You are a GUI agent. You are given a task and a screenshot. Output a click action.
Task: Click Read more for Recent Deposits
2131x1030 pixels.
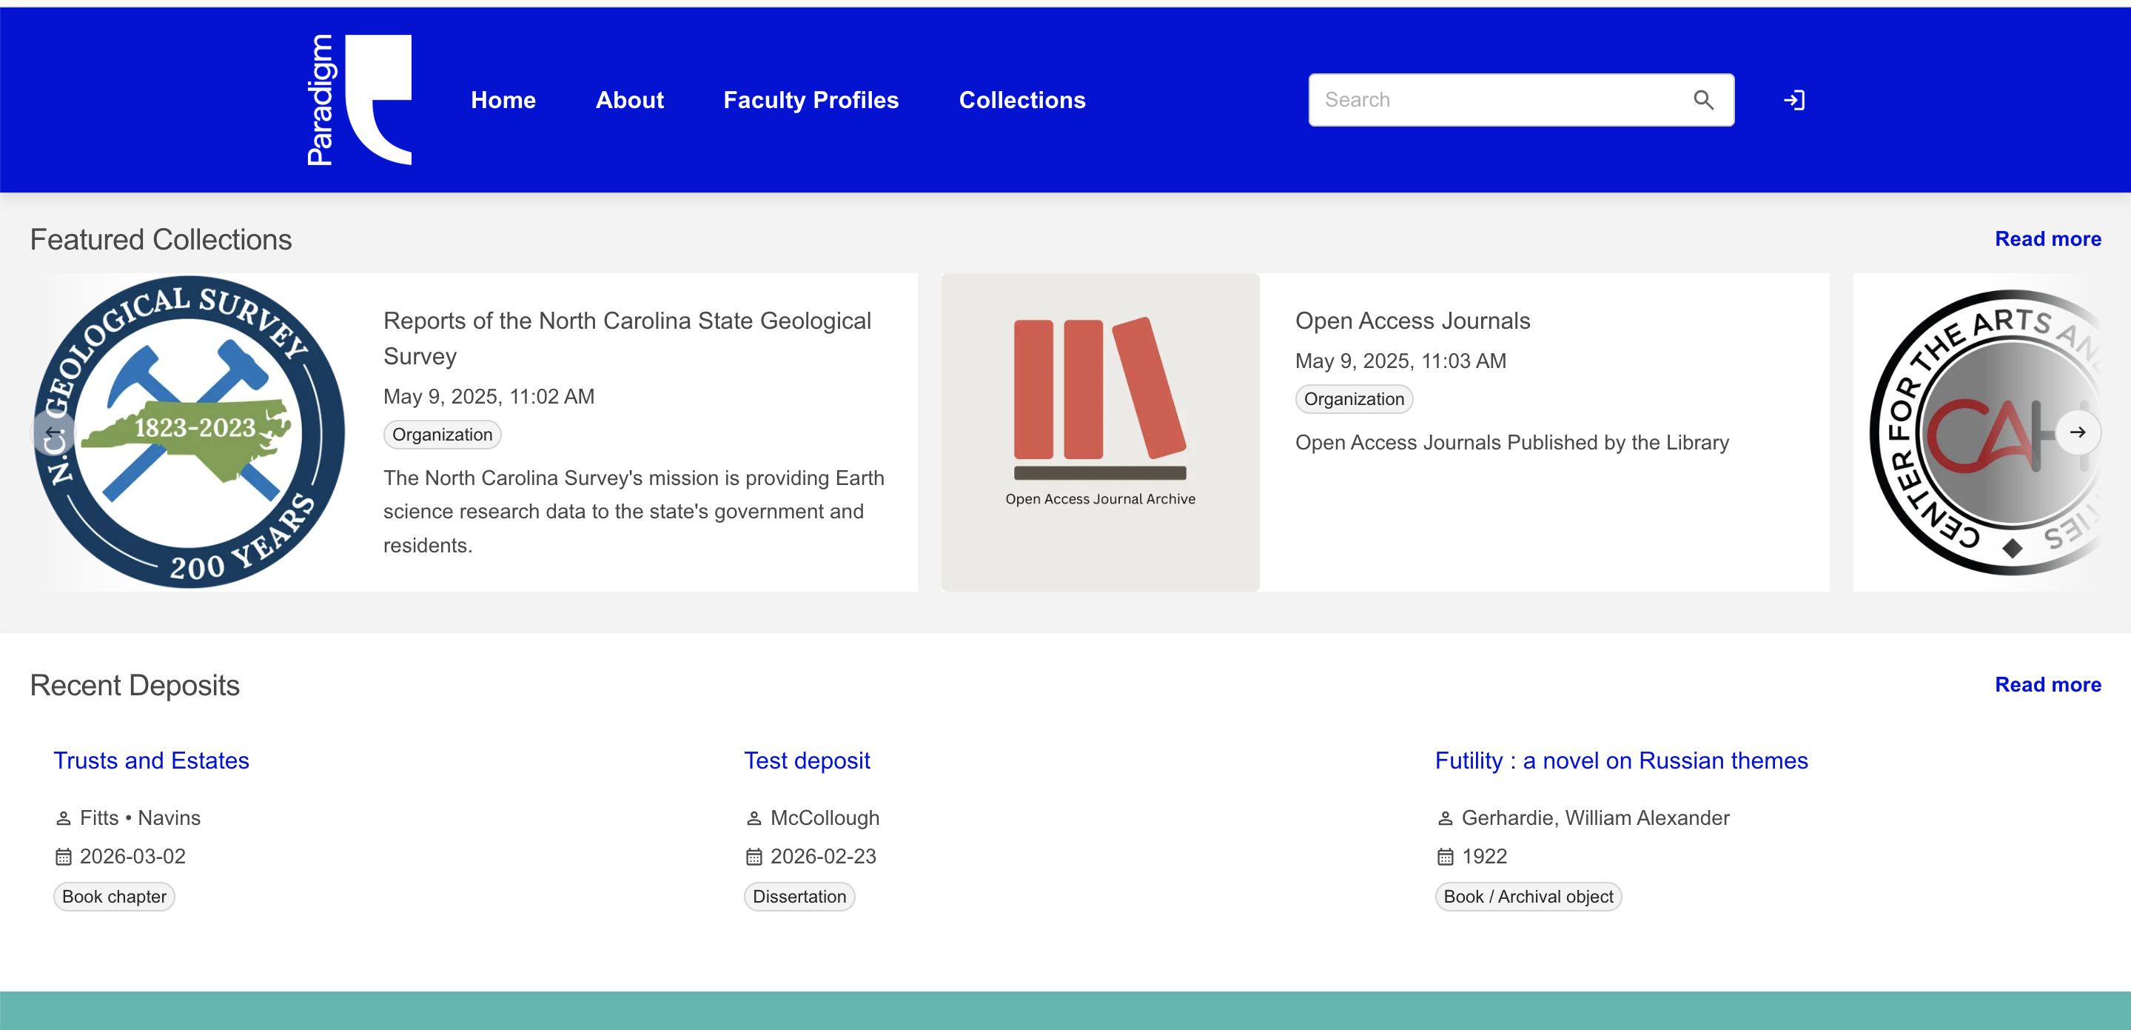(x=2047, y=684)
